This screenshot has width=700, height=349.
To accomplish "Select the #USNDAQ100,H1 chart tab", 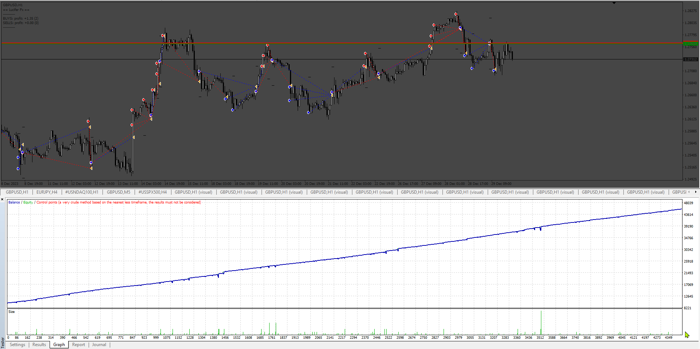I will tap(82, 192).
